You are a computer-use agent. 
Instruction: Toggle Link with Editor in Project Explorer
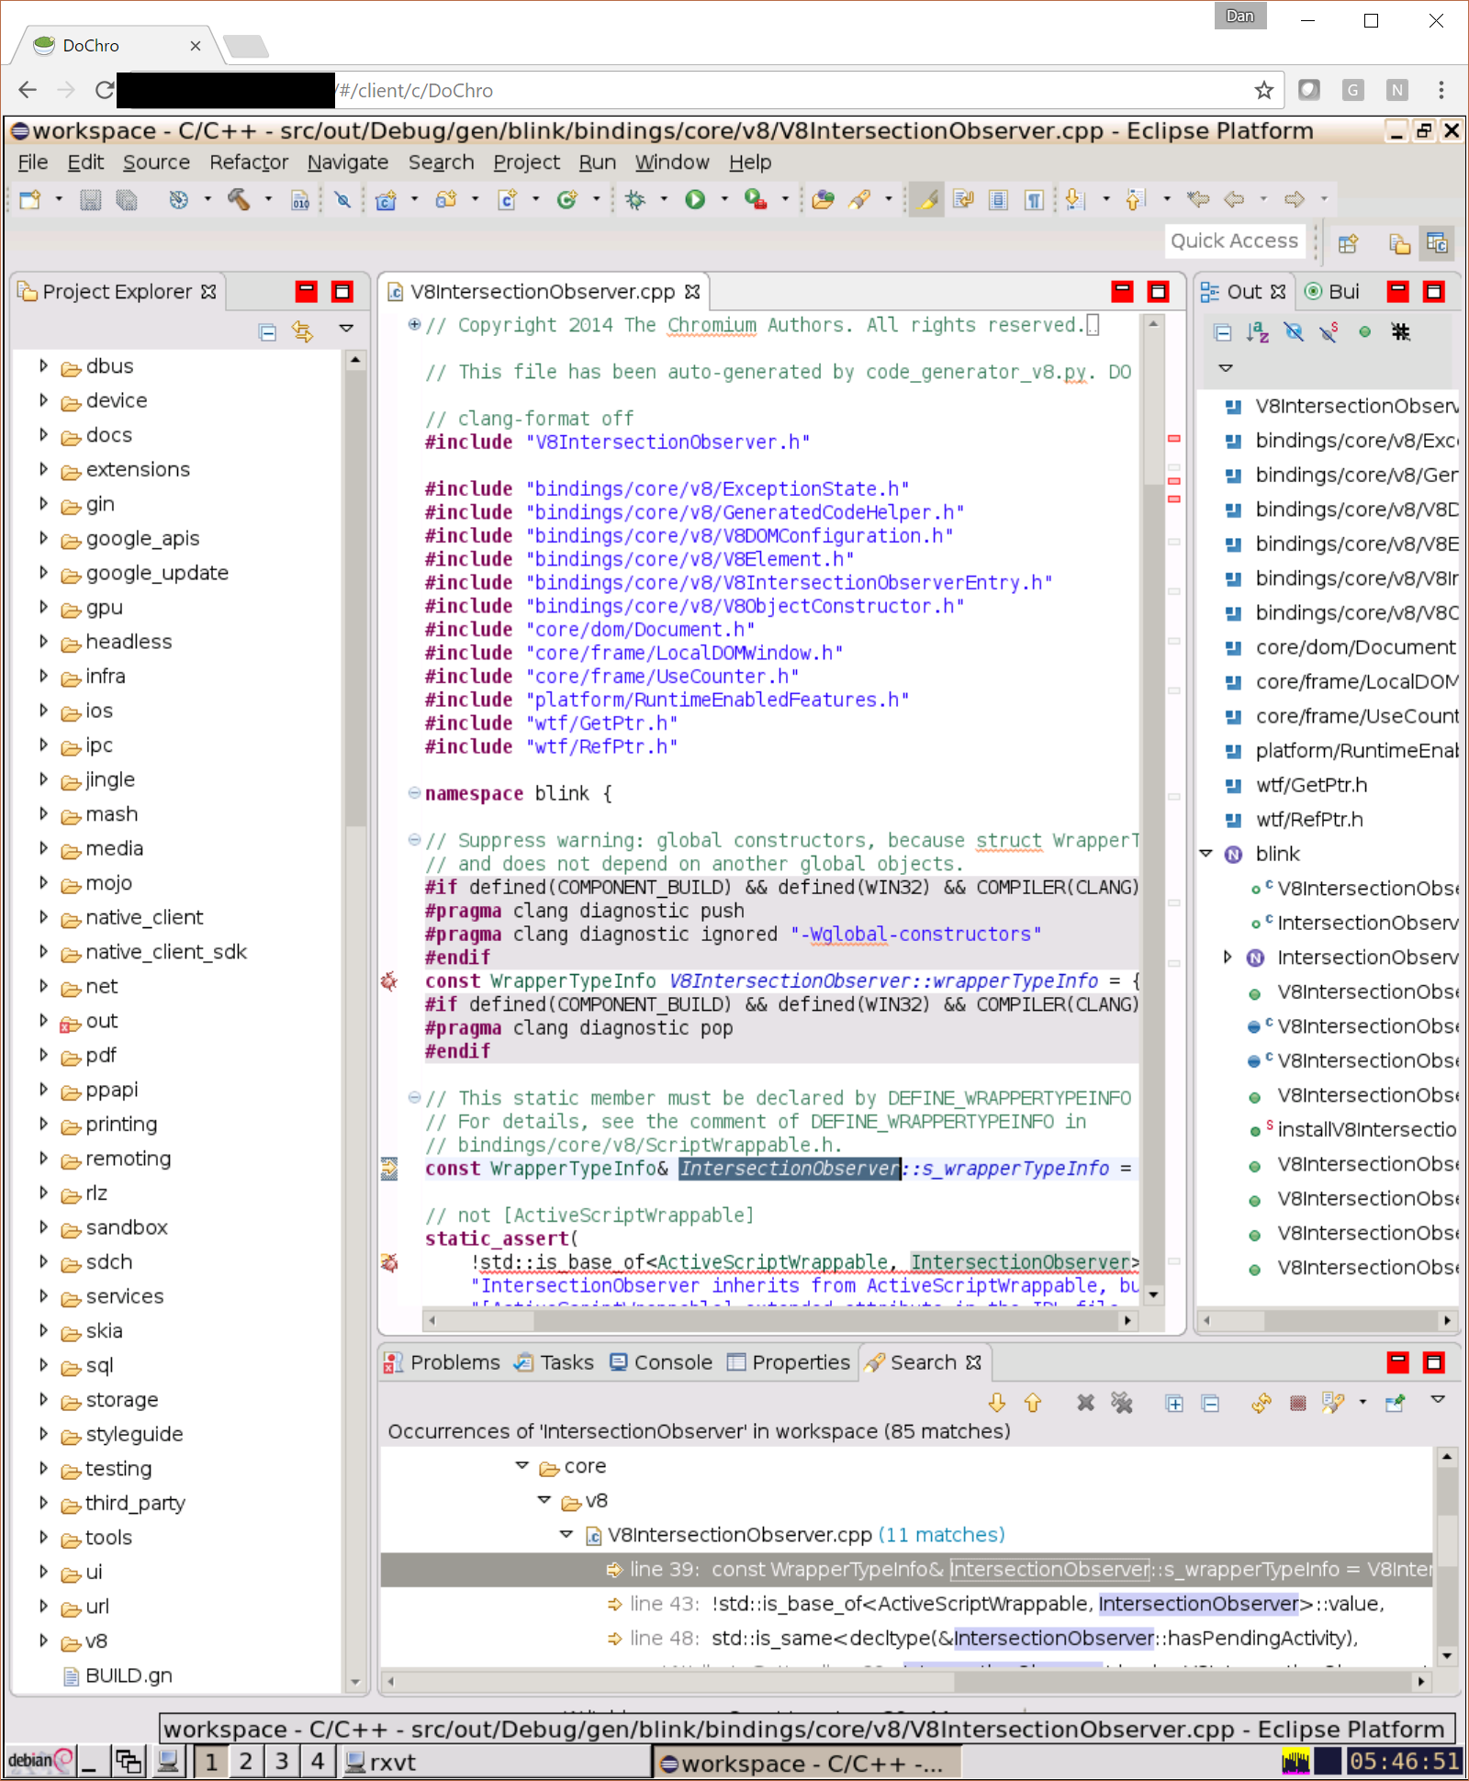(303, 331)
